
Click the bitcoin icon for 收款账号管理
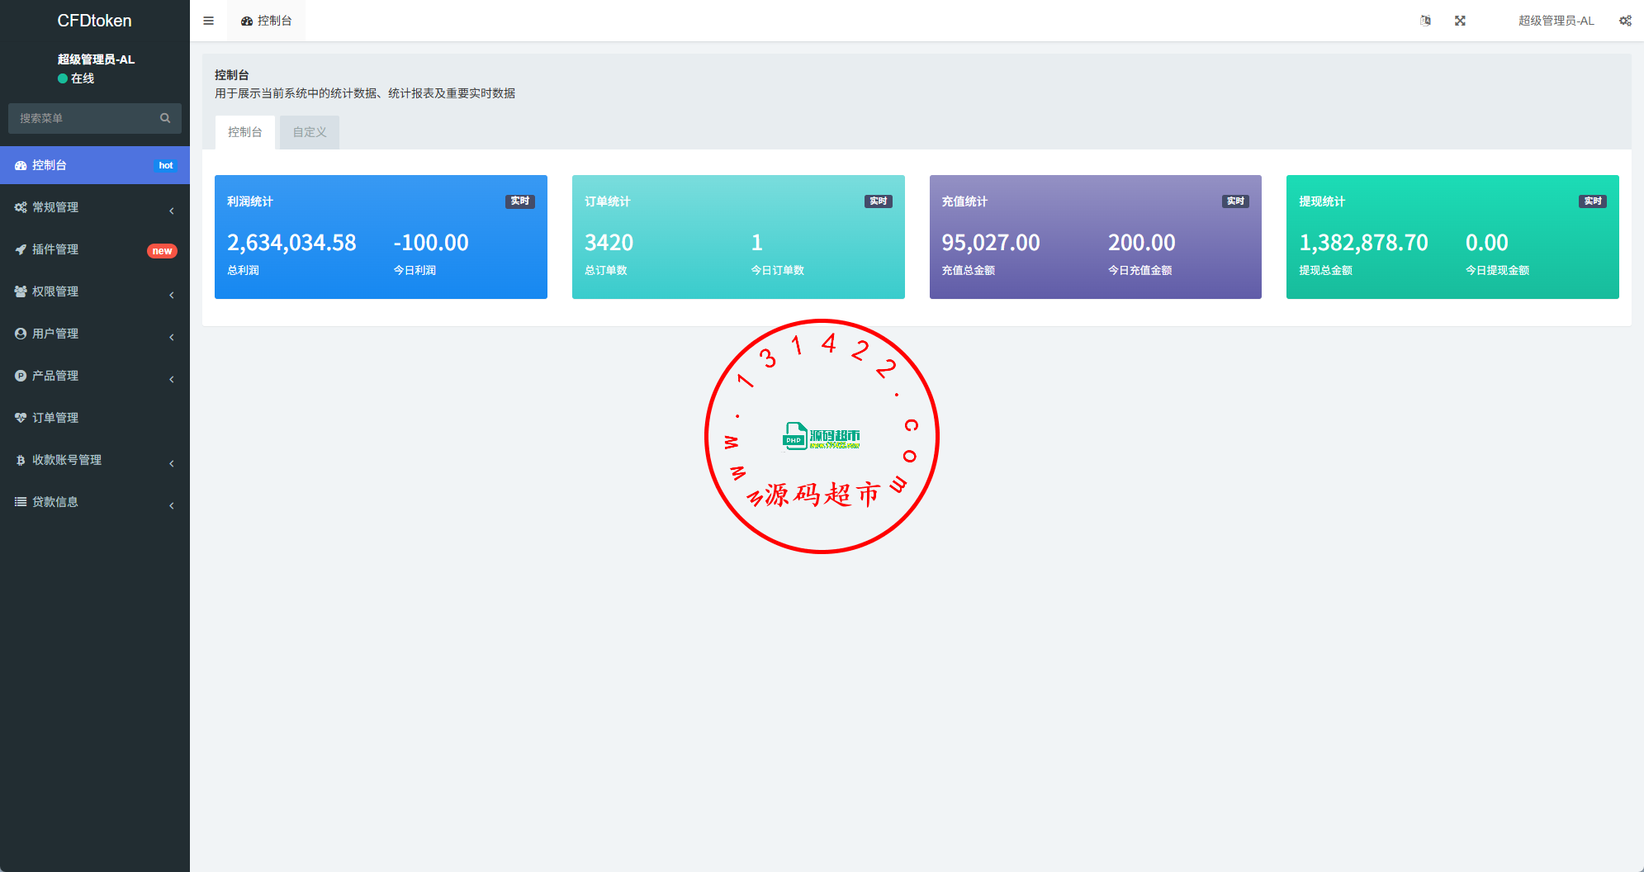pyautogui.click(x=21, y=460)
